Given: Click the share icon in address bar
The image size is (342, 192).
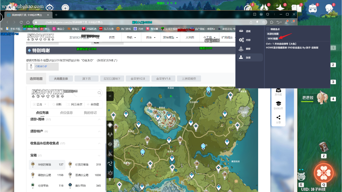Looking at the screenshot, I should tap(251, 22).
